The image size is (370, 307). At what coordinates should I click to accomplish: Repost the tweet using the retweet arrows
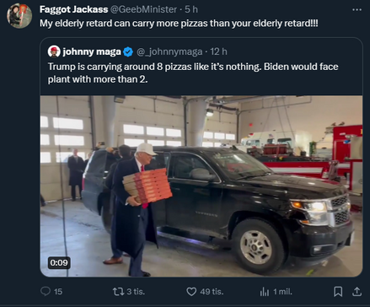(x=118, y=292)
